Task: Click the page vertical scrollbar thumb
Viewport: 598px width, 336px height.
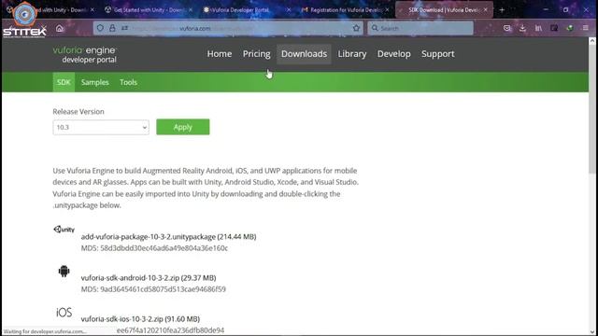Action: click(x=592, y=108)
